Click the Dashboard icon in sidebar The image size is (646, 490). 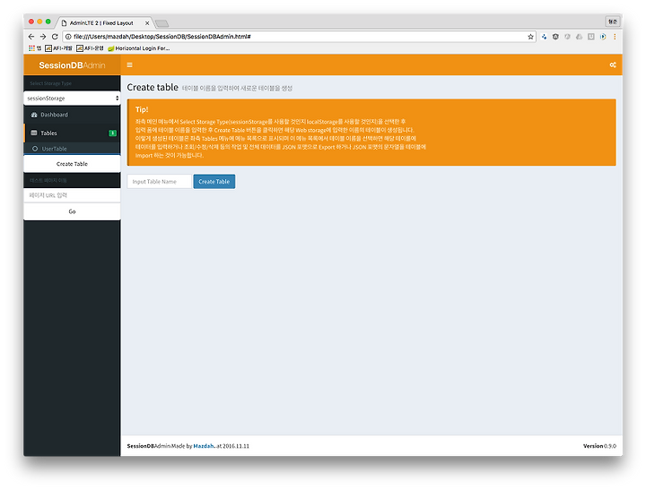click(x=34, y=115)
